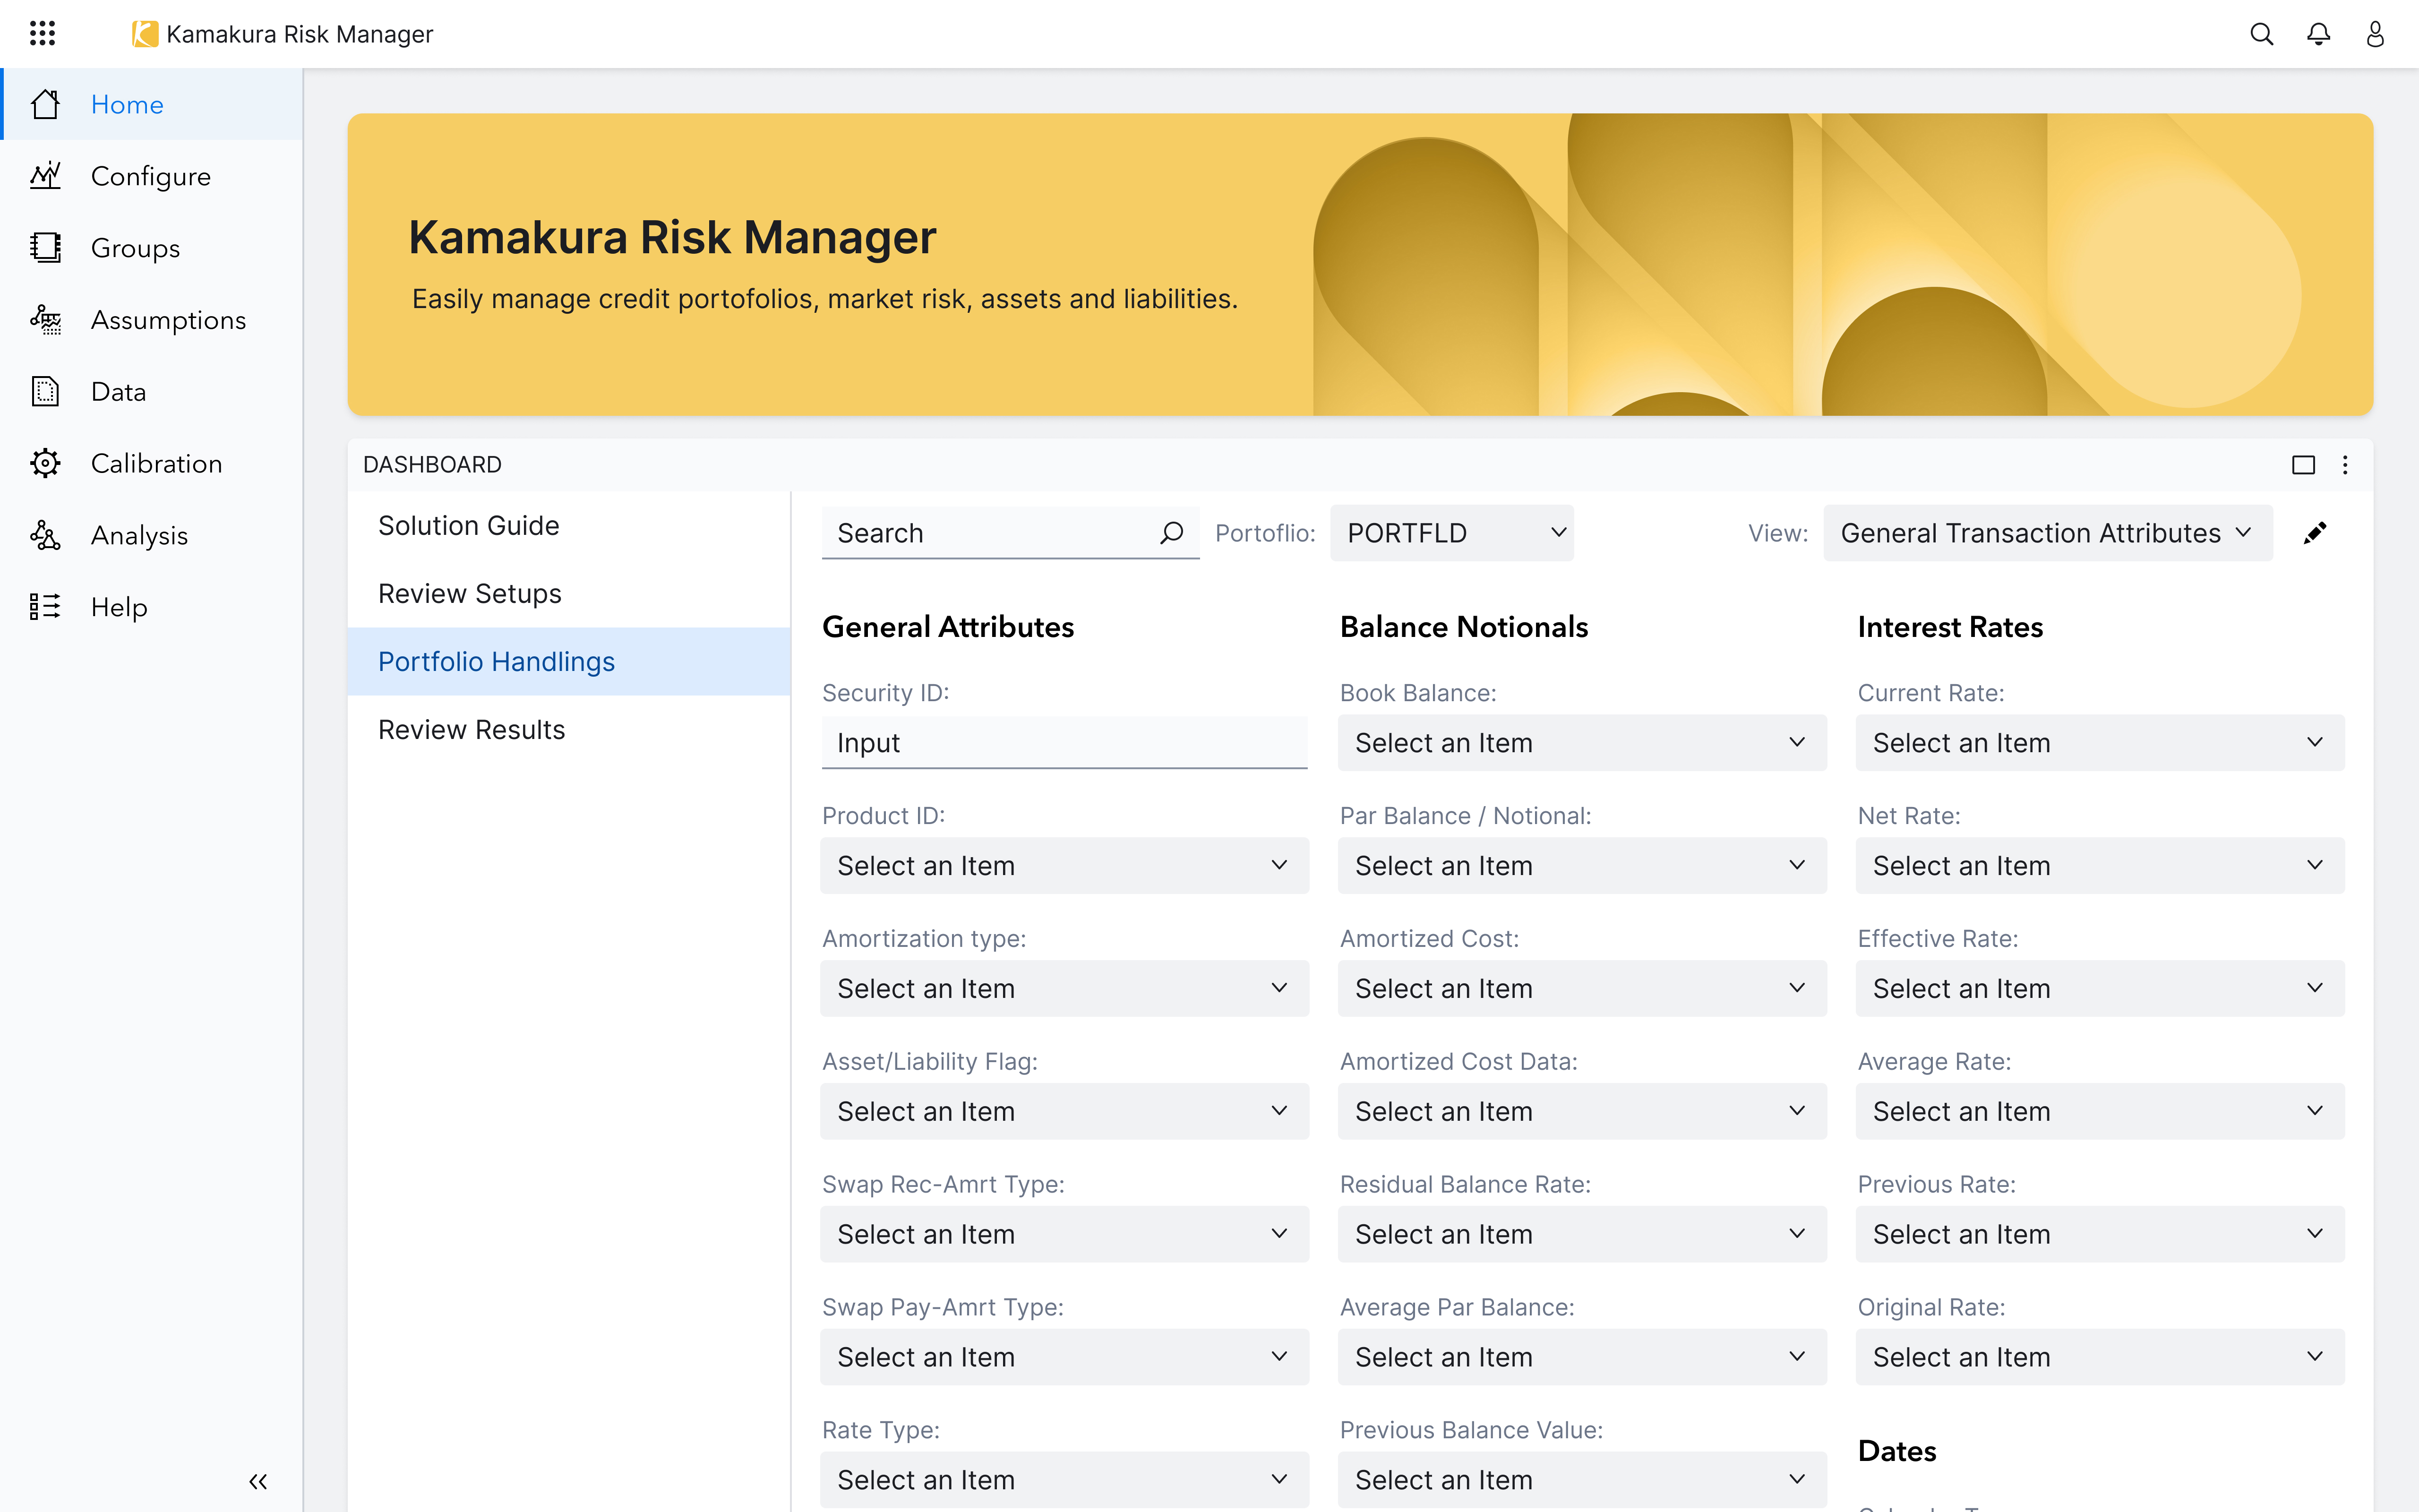Click the Security ID input field
The image size is (2419, 1512).
(1064, 743)
